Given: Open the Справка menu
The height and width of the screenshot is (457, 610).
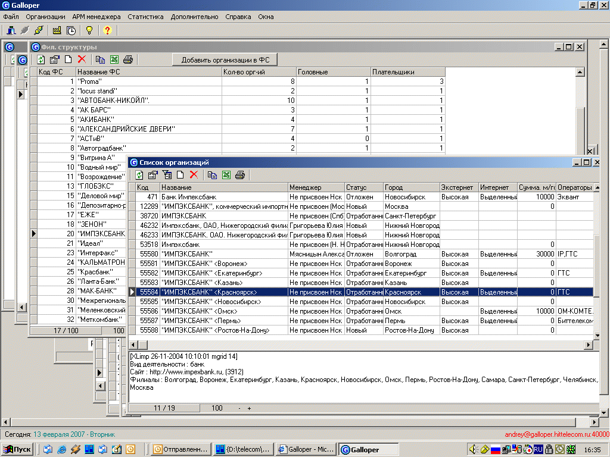Looking at the screenshot, I should [238, 17].
